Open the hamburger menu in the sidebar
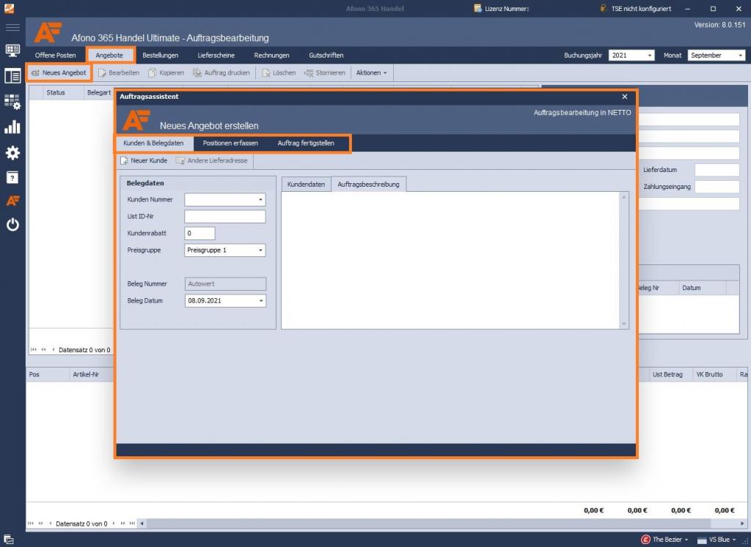Screen dimensions: 751x547 click(12, 27)
